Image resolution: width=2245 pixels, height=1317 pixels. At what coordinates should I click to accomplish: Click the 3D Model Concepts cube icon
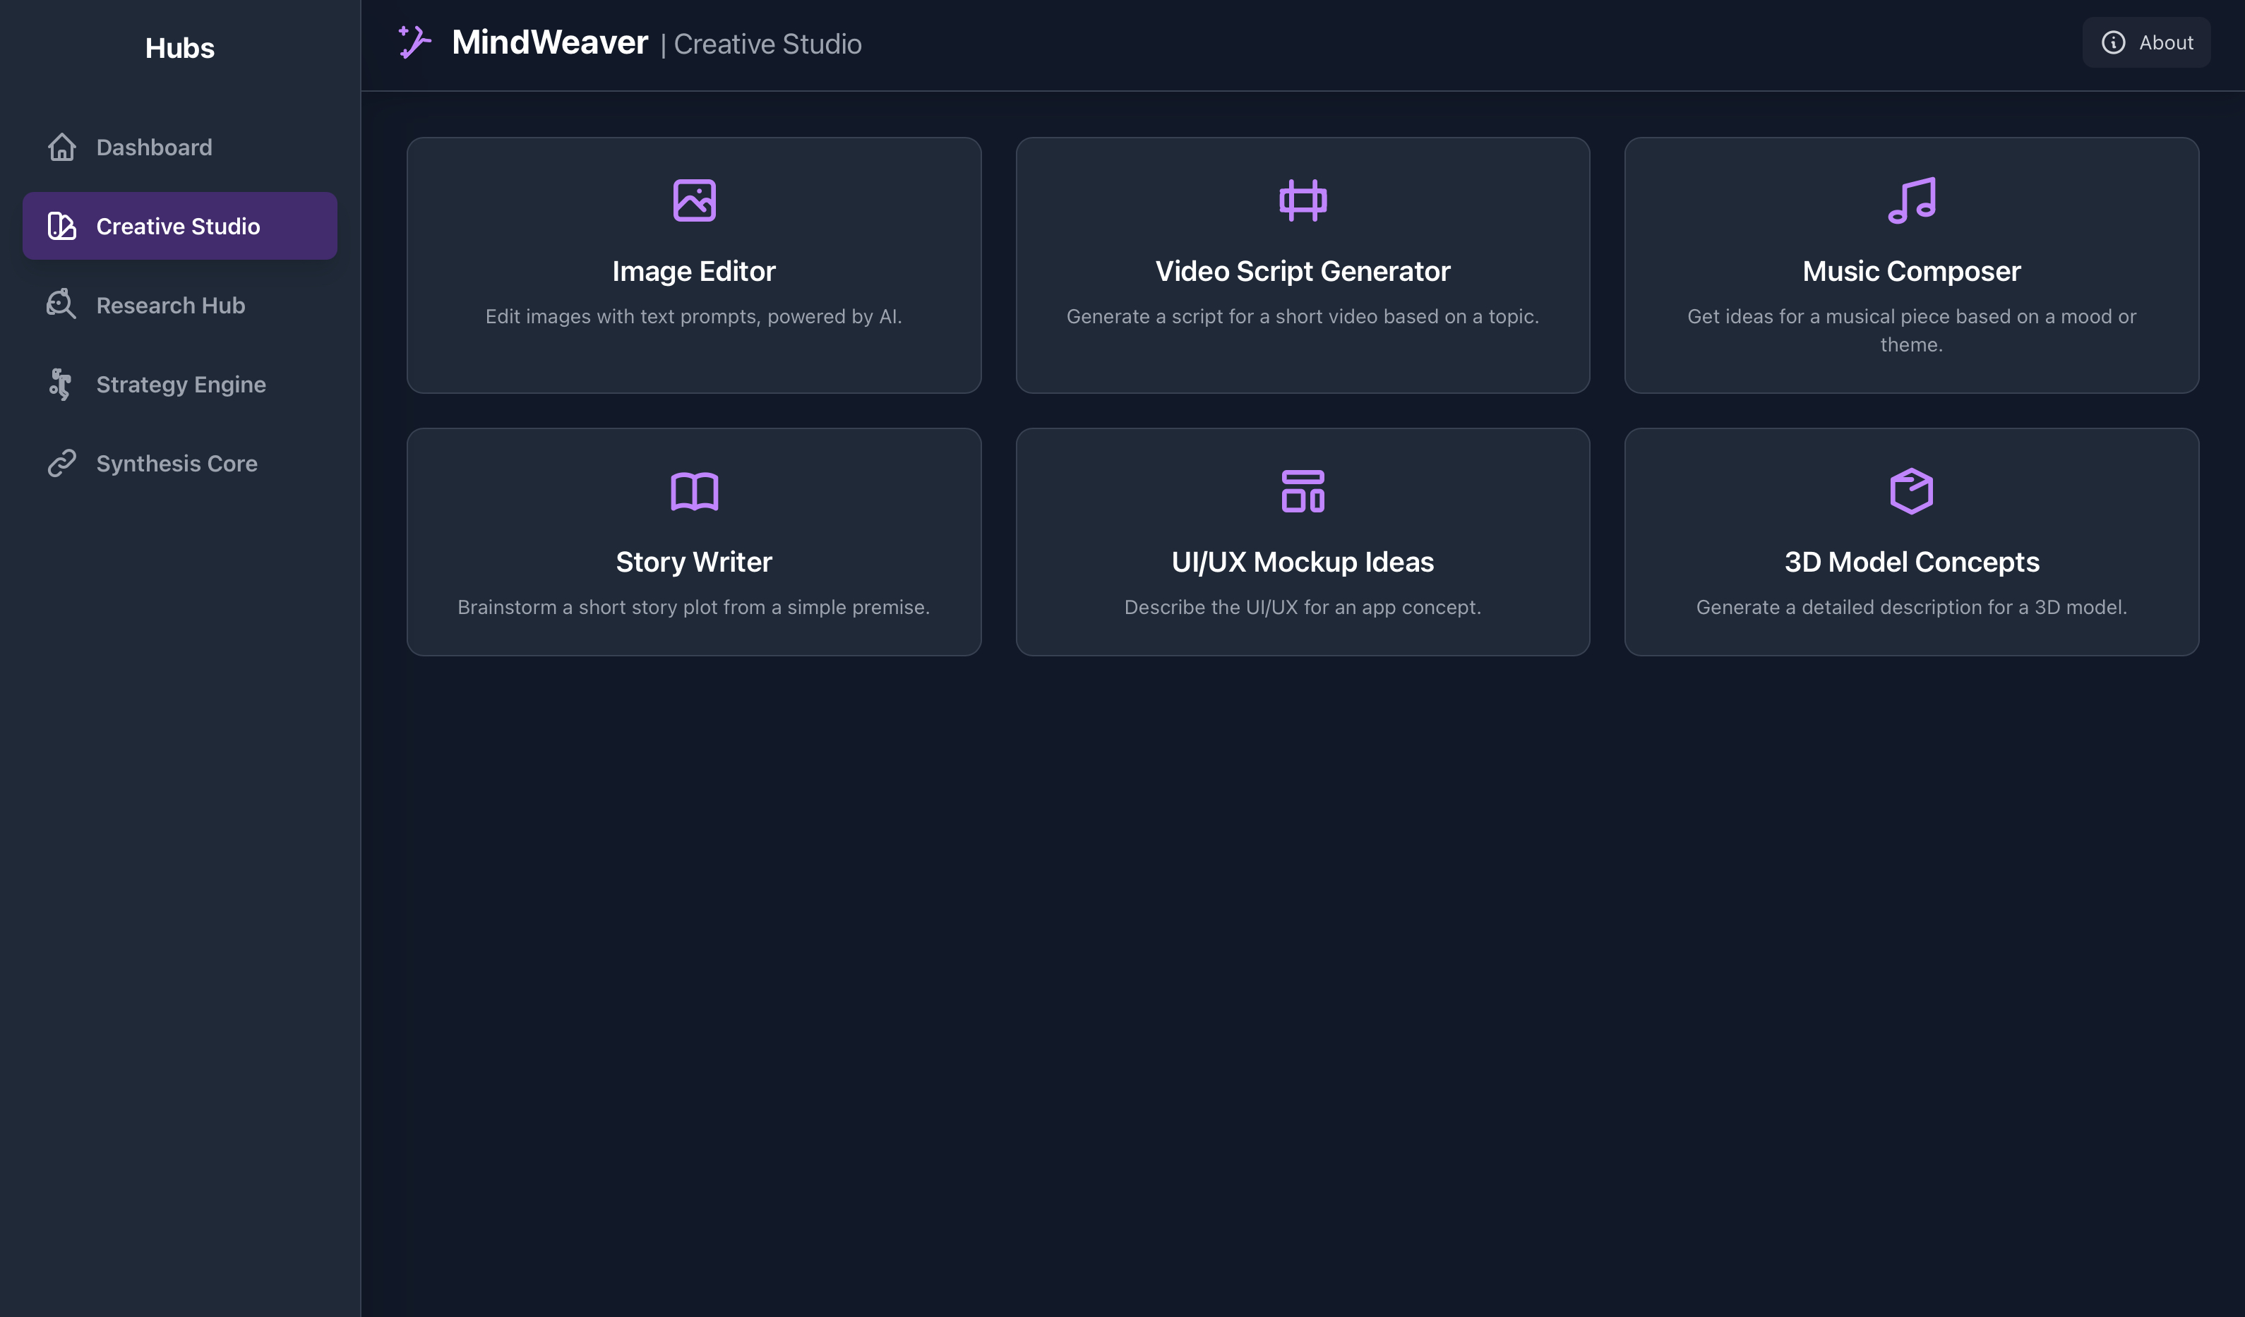coord(1911,490)
